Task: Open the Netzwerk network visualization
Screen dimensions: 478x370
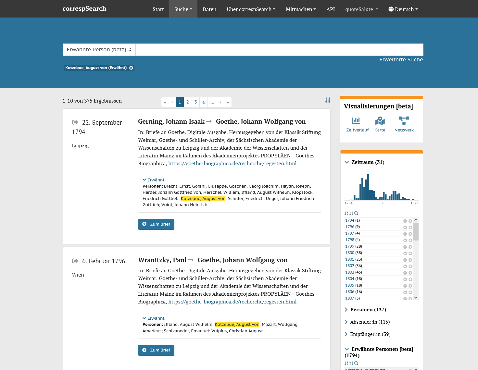Action: 404,125
